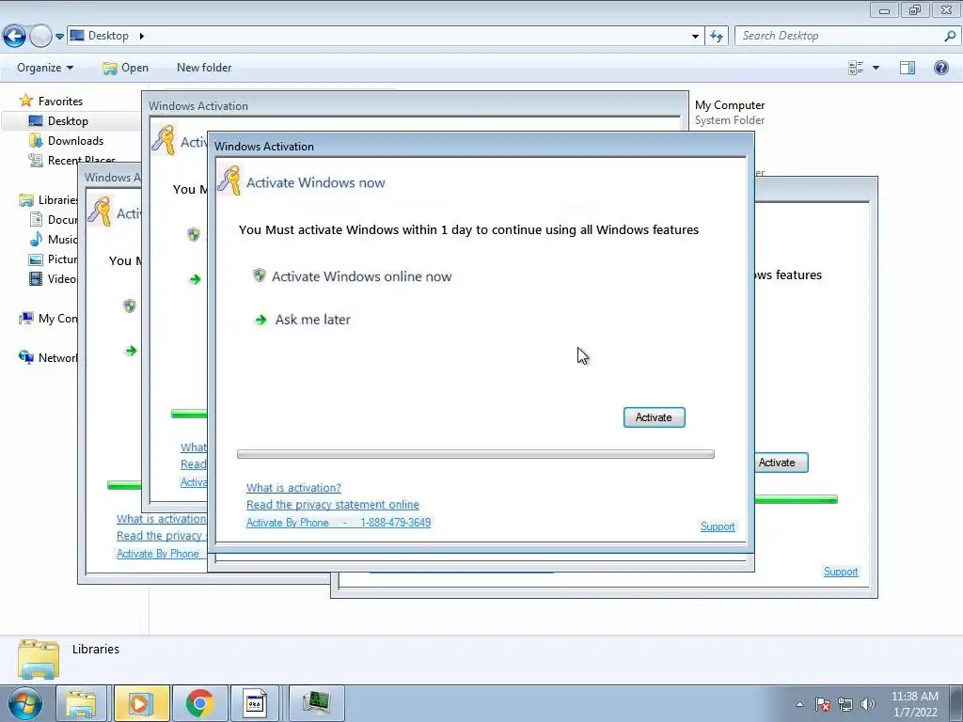The image size is (963, 722).
Task: Click the keys icon in front Activation window
Action: [229, 180]
